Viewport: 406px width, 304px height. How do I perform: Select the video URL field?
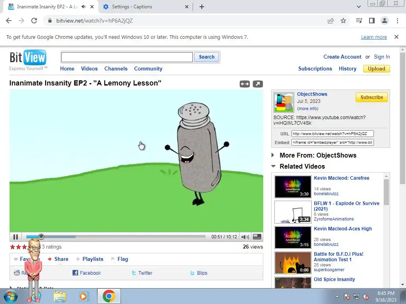[333, 134]
